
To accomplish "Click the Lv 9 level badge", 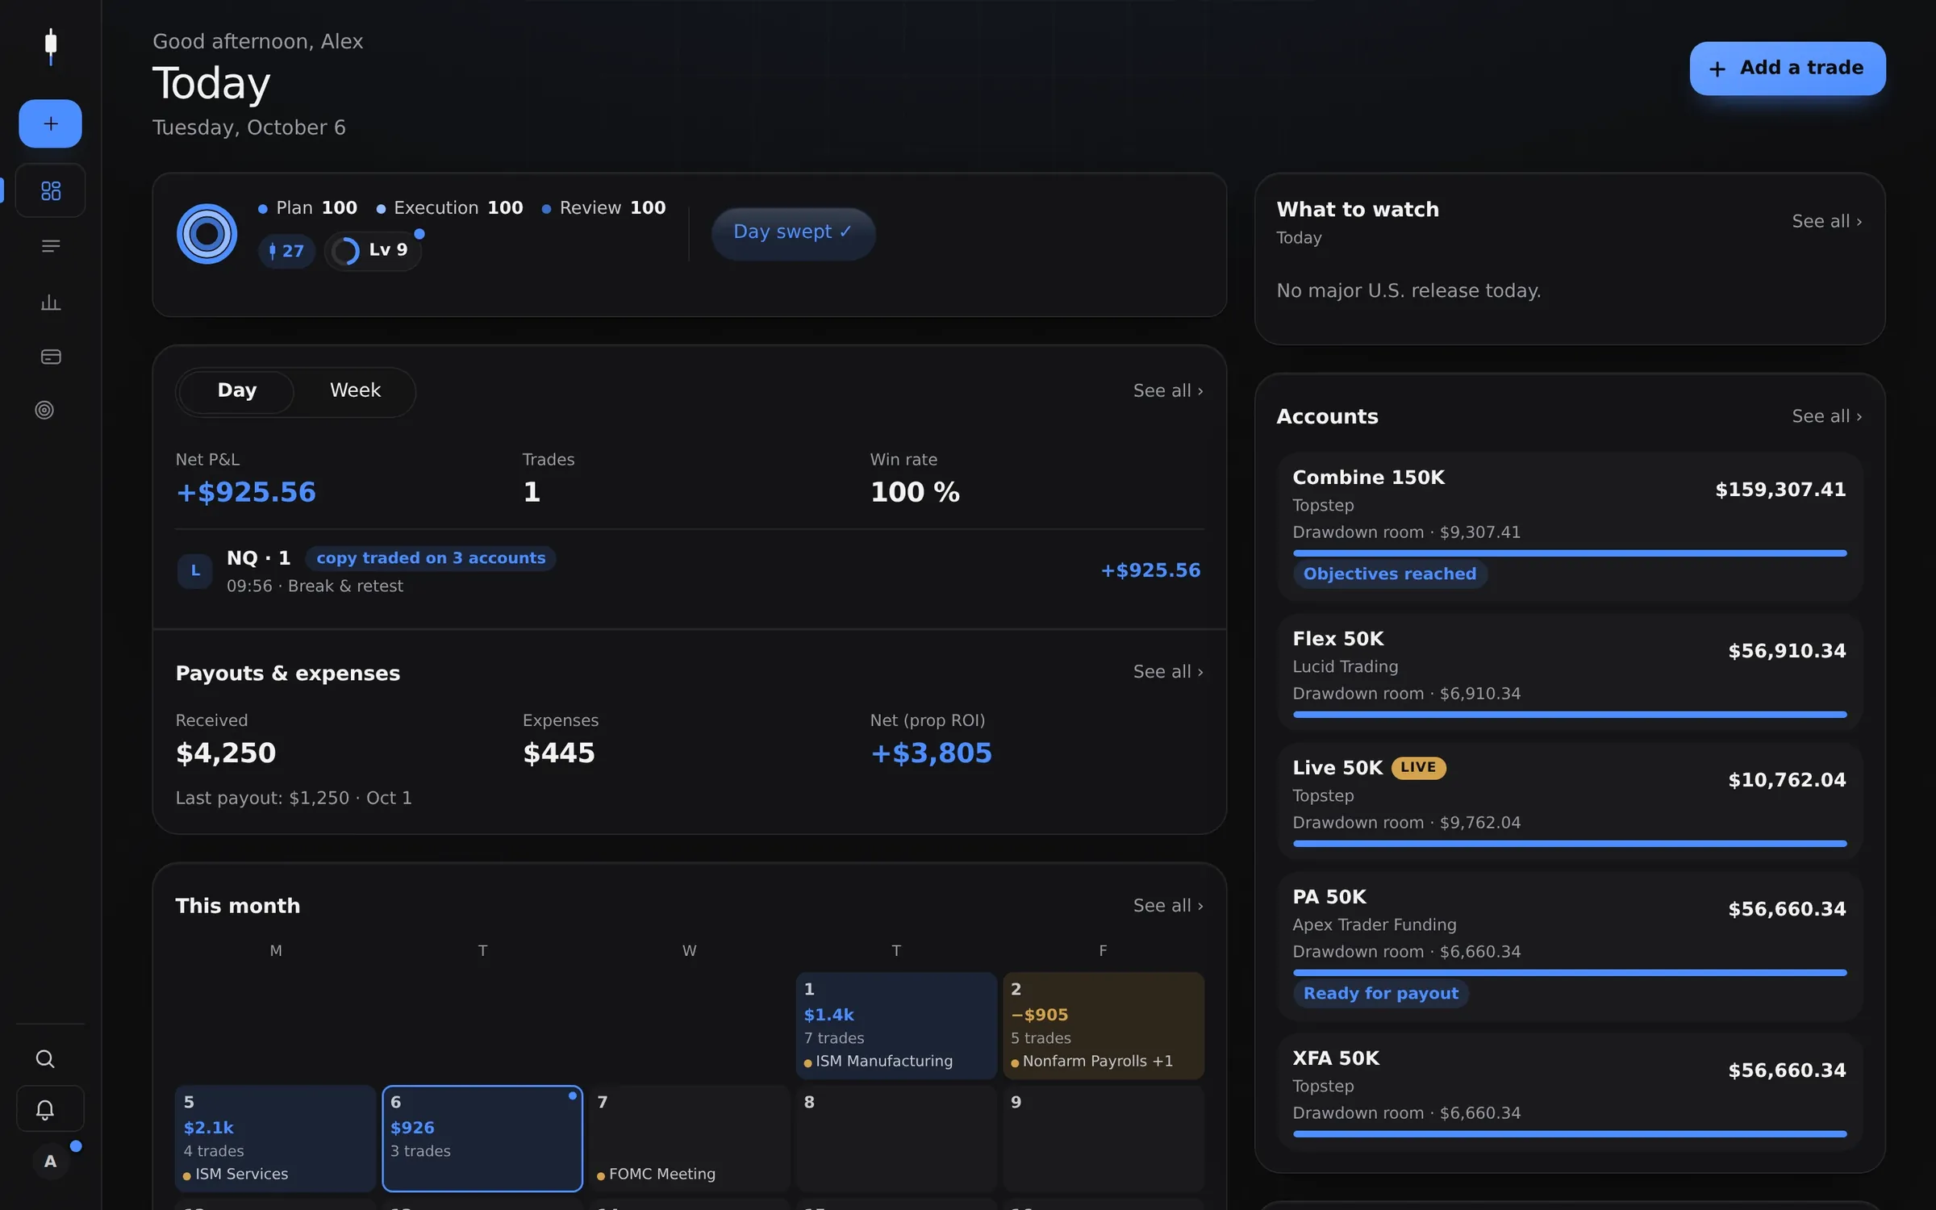I will pos(373,250).
